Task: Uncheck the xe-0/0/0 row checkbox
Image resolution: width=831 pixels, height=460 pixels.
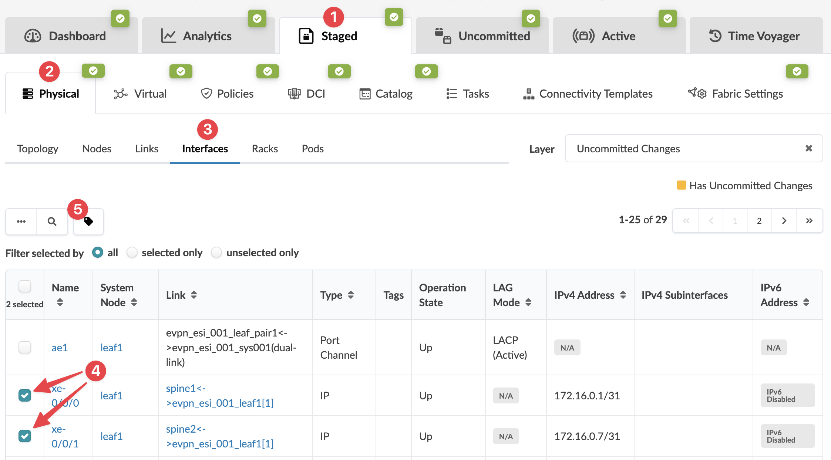Action: (x=25, y=395)
